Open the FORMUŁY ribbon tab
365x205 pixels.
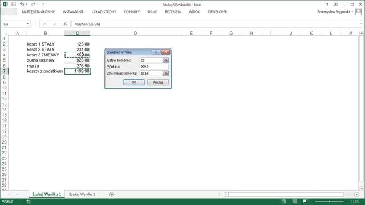click(x=132, y=12)
